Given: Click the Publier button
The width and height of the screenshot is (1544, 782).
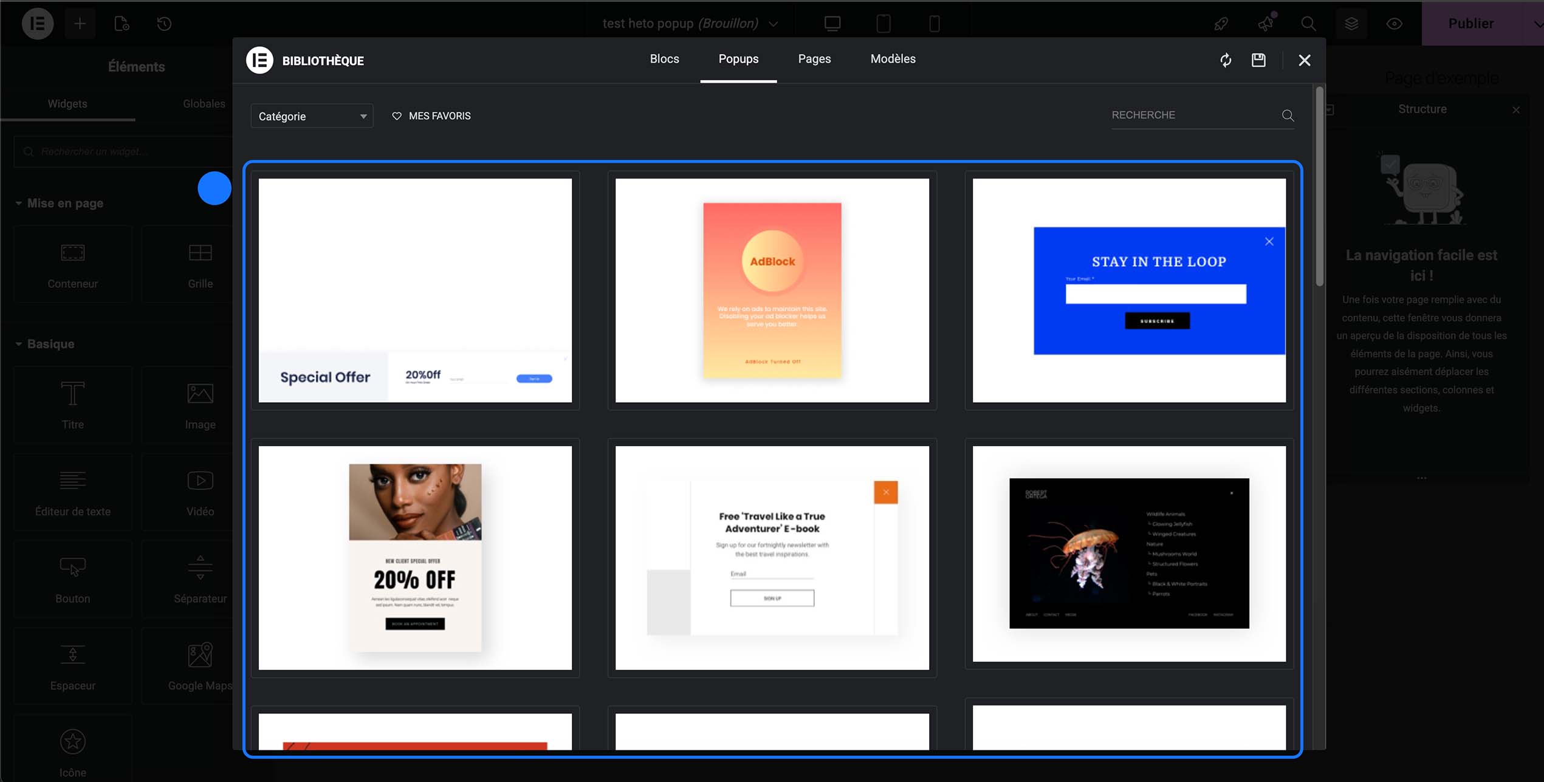Looking at the screenshot, I should pyautogui.click(x=1470, y=23).
